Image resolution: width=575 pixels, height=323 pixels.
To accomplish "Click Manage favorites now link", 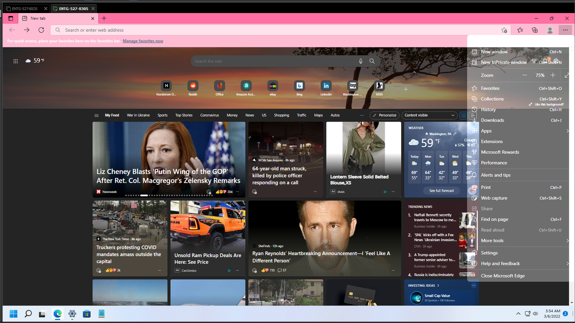I will click(x=143, y=41).
